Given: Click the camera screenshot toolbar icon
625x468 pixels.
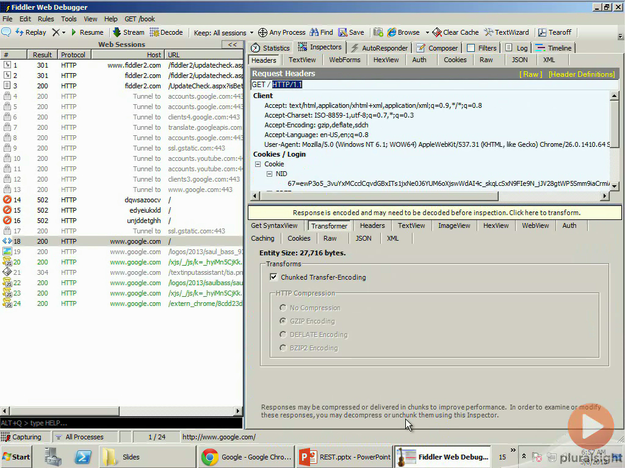Looking at the screenshot, I should pos(378,32).
